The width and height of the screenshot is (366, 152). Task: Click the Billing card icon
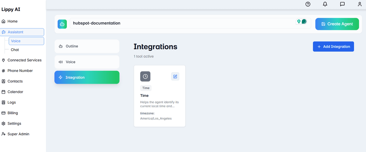(4, 113)
